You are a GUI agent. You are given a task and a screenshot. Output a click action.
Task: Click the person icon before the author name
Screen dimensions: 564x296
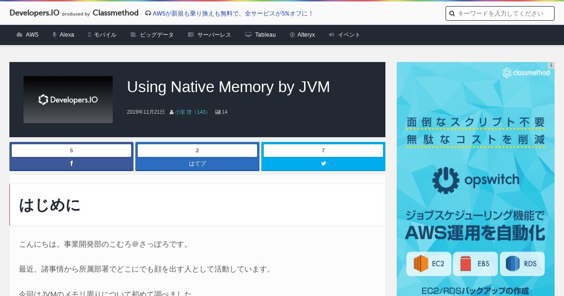(172, 112)
